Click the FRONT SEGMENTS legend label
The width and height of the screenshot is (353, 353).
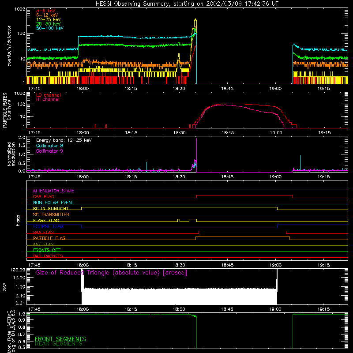[x=60, y=339]
